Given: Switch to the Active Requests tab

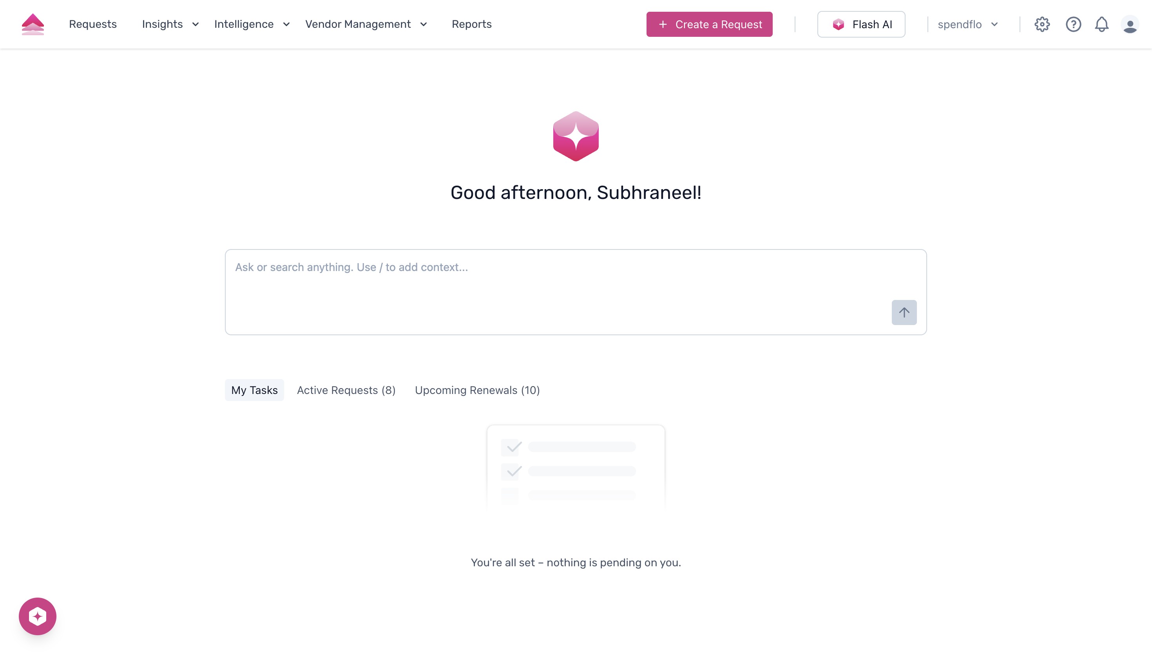Looking at the screenshot, I should (x=346, y=390).
